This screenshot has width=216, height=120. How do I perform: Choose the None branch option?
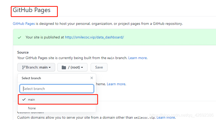[57, 108]
